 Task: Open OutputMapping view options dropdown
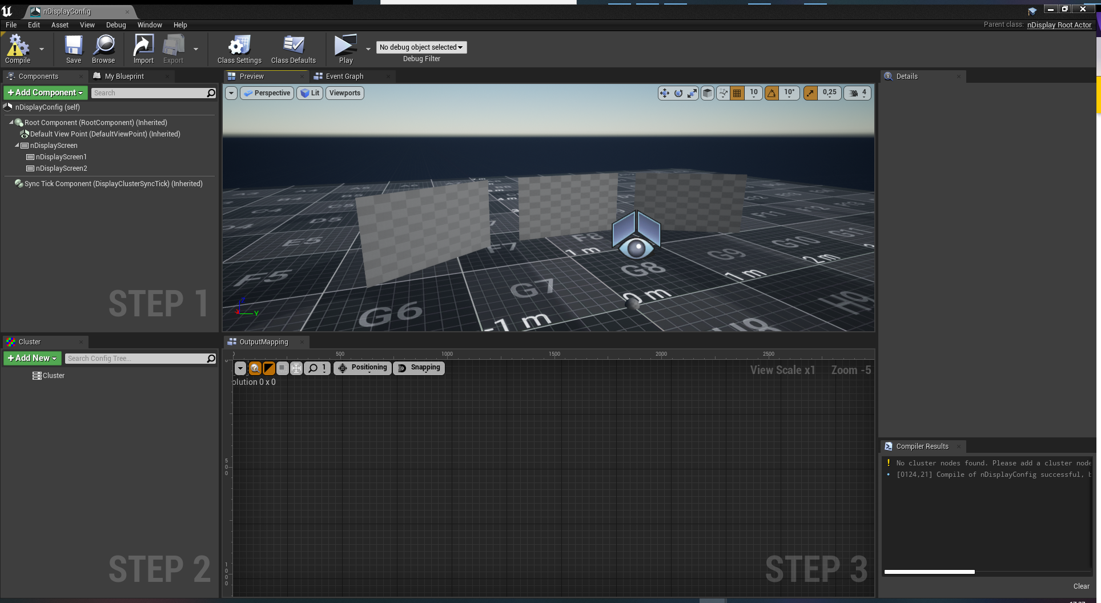click(240, 368)
